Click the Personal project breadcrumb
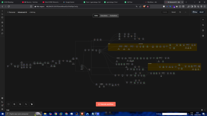 (x=11, y=12)
